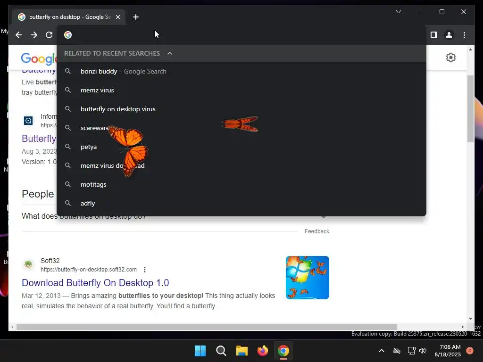
Task: Click the butterfly-on-desktop.soft32.com URL
Action: click(88, 270)
